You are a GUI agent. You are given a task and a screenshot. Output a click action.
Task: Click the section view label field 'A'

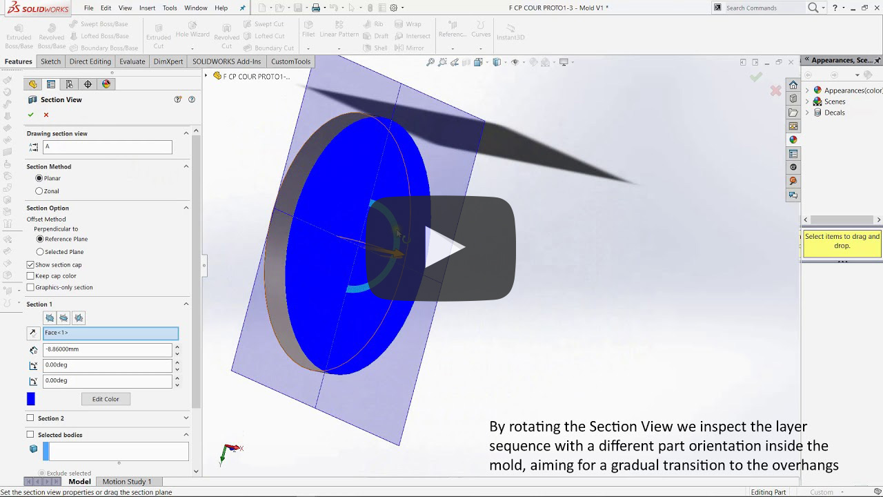[107, 147]
